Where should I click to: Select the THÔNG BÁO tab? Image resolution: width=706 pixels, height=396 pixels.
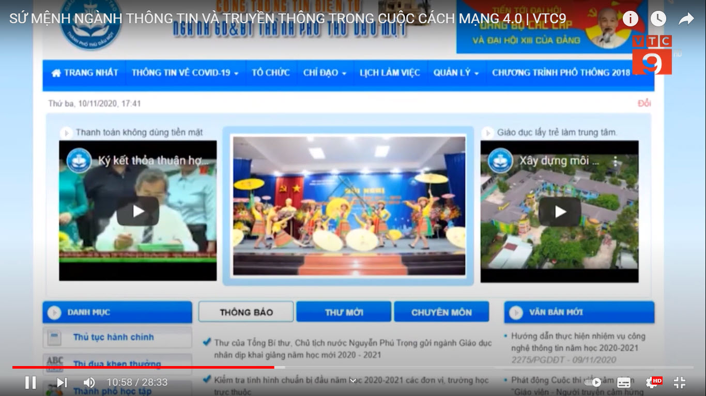tap(246, 312)
